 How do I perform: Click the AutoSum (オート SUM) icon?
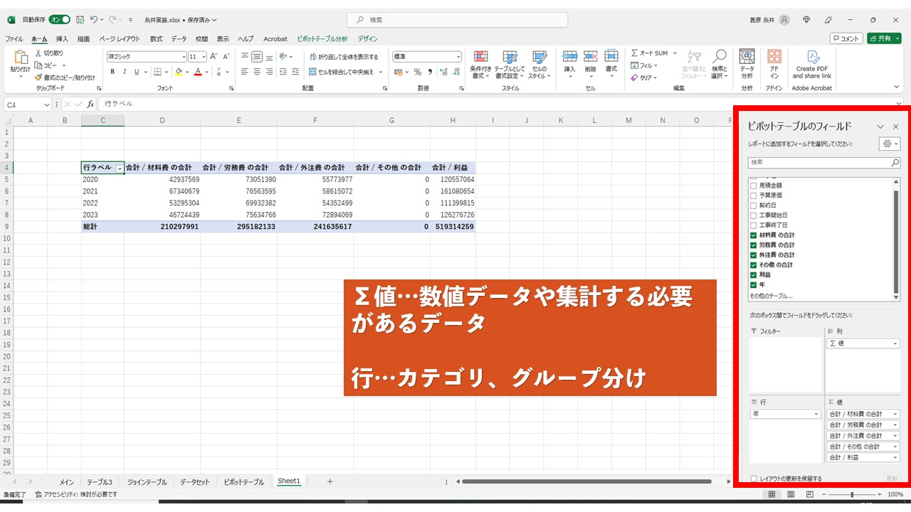pyautogui.click(x=635, y=53)
